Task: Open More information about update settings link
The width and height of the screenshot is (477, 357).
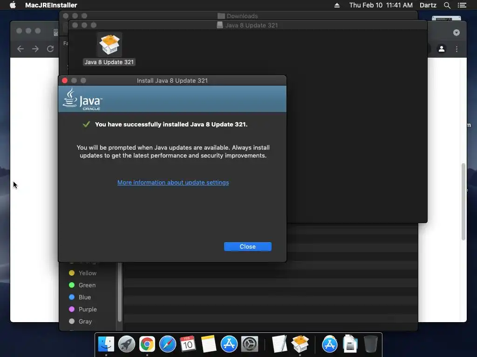Action: click(x=173, y=182)
